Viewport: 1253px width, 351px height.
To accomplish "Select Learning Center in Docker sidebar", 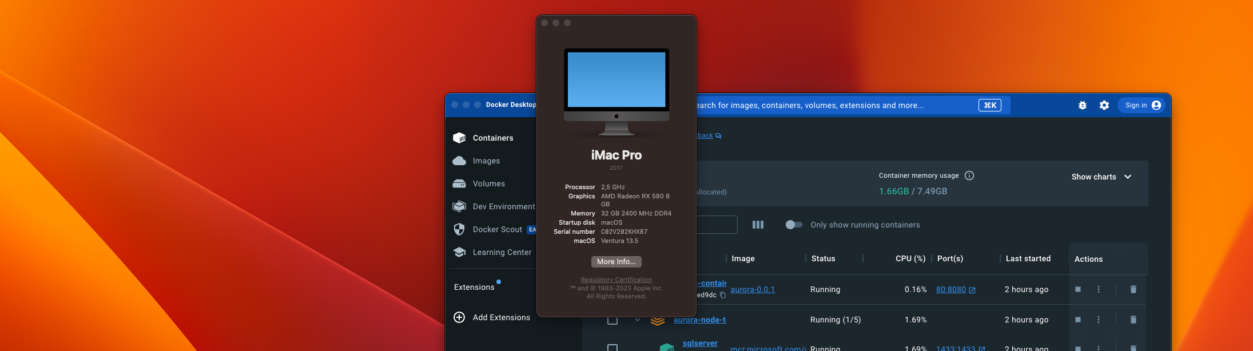I will 493,252.
